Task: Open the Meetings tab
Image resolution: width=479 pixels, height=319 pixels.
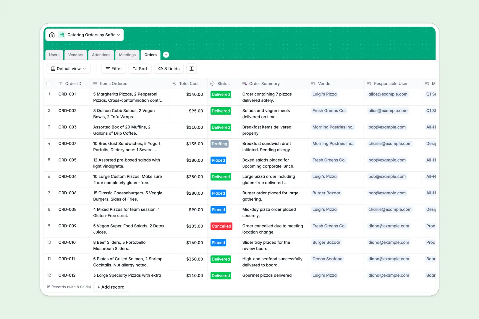Action: (x=127, y=55)
